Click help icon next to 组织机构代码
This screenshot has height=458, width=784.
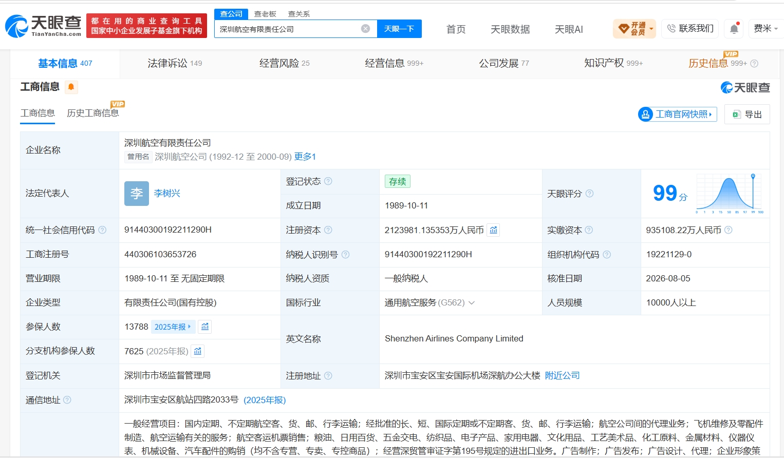pos(607,254)
